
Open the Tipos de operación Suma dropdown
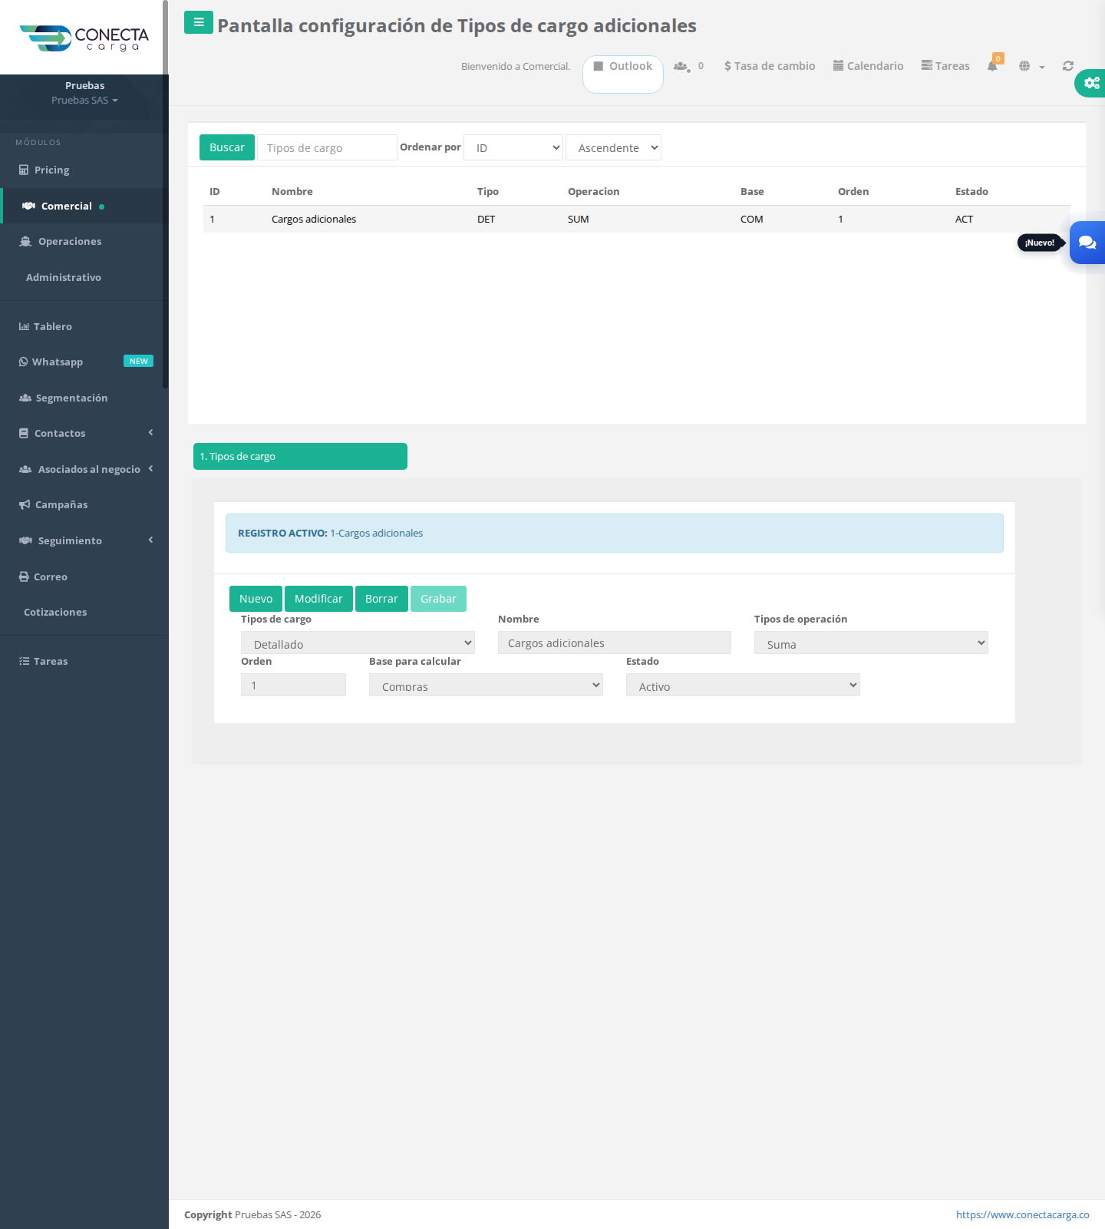point(871,643)
